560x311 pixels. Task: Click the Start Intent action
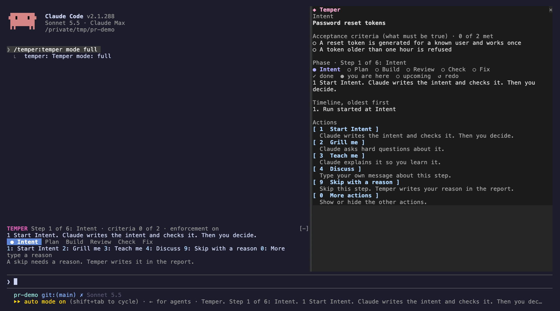point(346,129)
